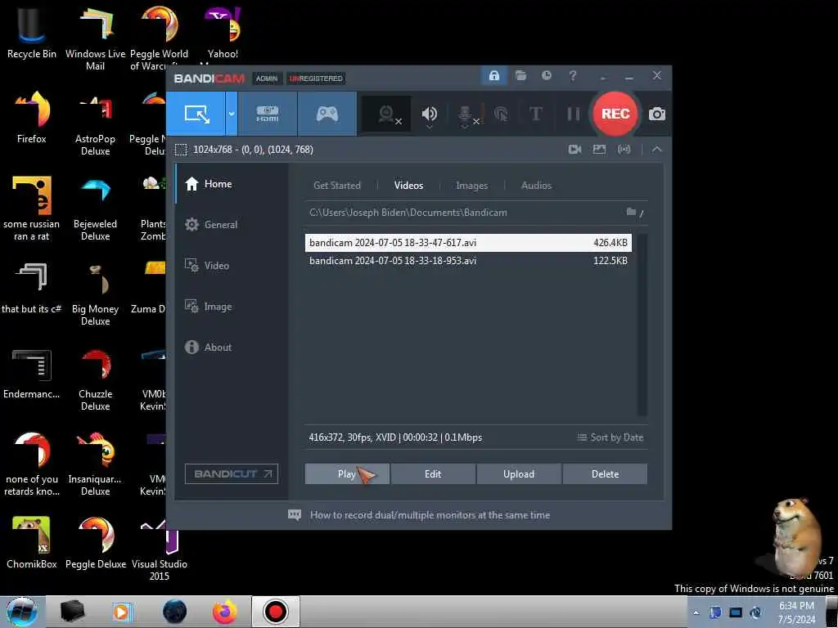
Task: Open the Peggle Deluxe desktop icon
Action: point(95,542)
